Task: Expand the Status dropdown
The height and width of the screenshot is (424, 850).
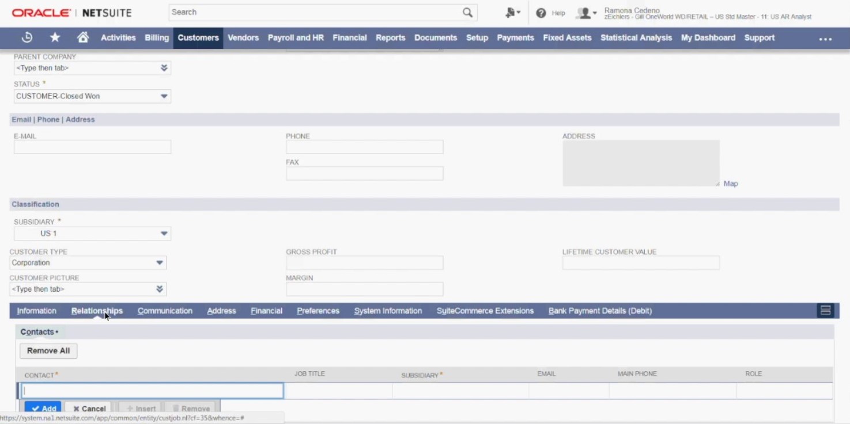Action: click(x=164, y=96)
